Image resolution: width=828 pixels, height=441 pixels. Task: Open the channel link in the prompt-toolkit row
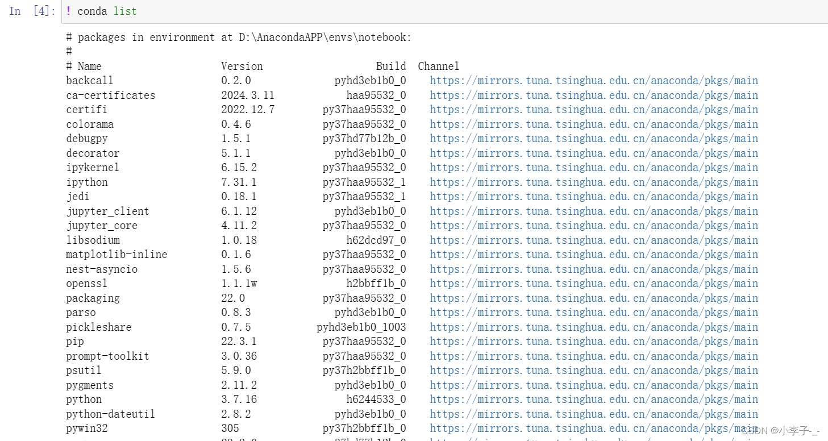click(594, 356)
